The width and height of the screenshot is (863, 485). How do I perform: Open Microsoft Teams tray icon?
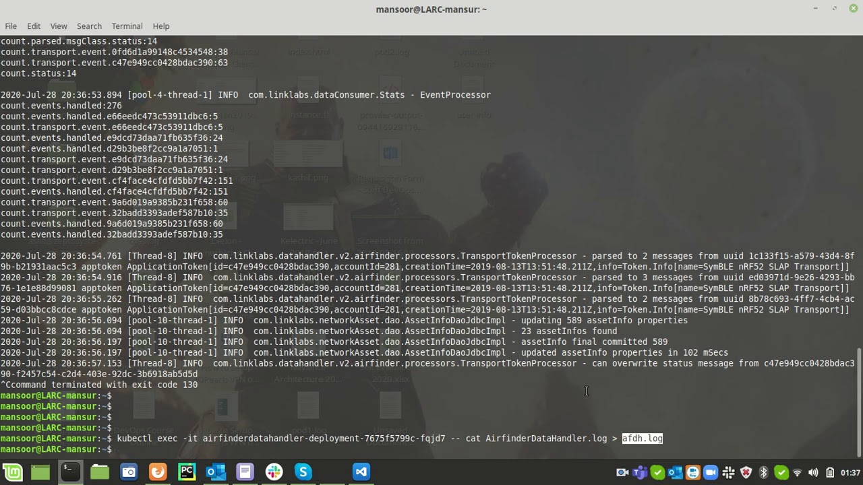640,472
